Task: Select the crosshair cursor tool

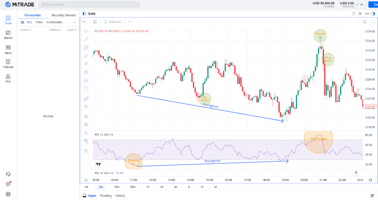Action: click(x=86, y=31)
